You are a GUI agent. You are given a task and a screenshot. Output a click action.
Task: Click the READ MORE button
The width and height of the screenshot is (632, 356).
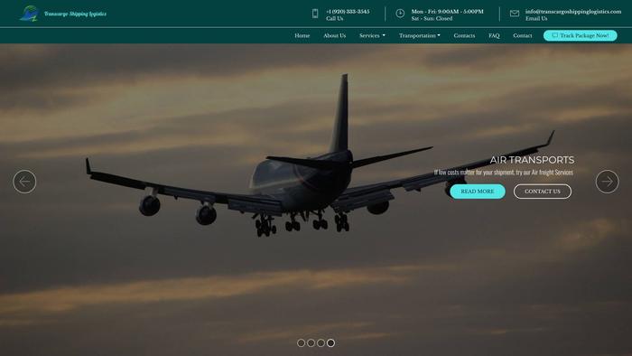478,192
